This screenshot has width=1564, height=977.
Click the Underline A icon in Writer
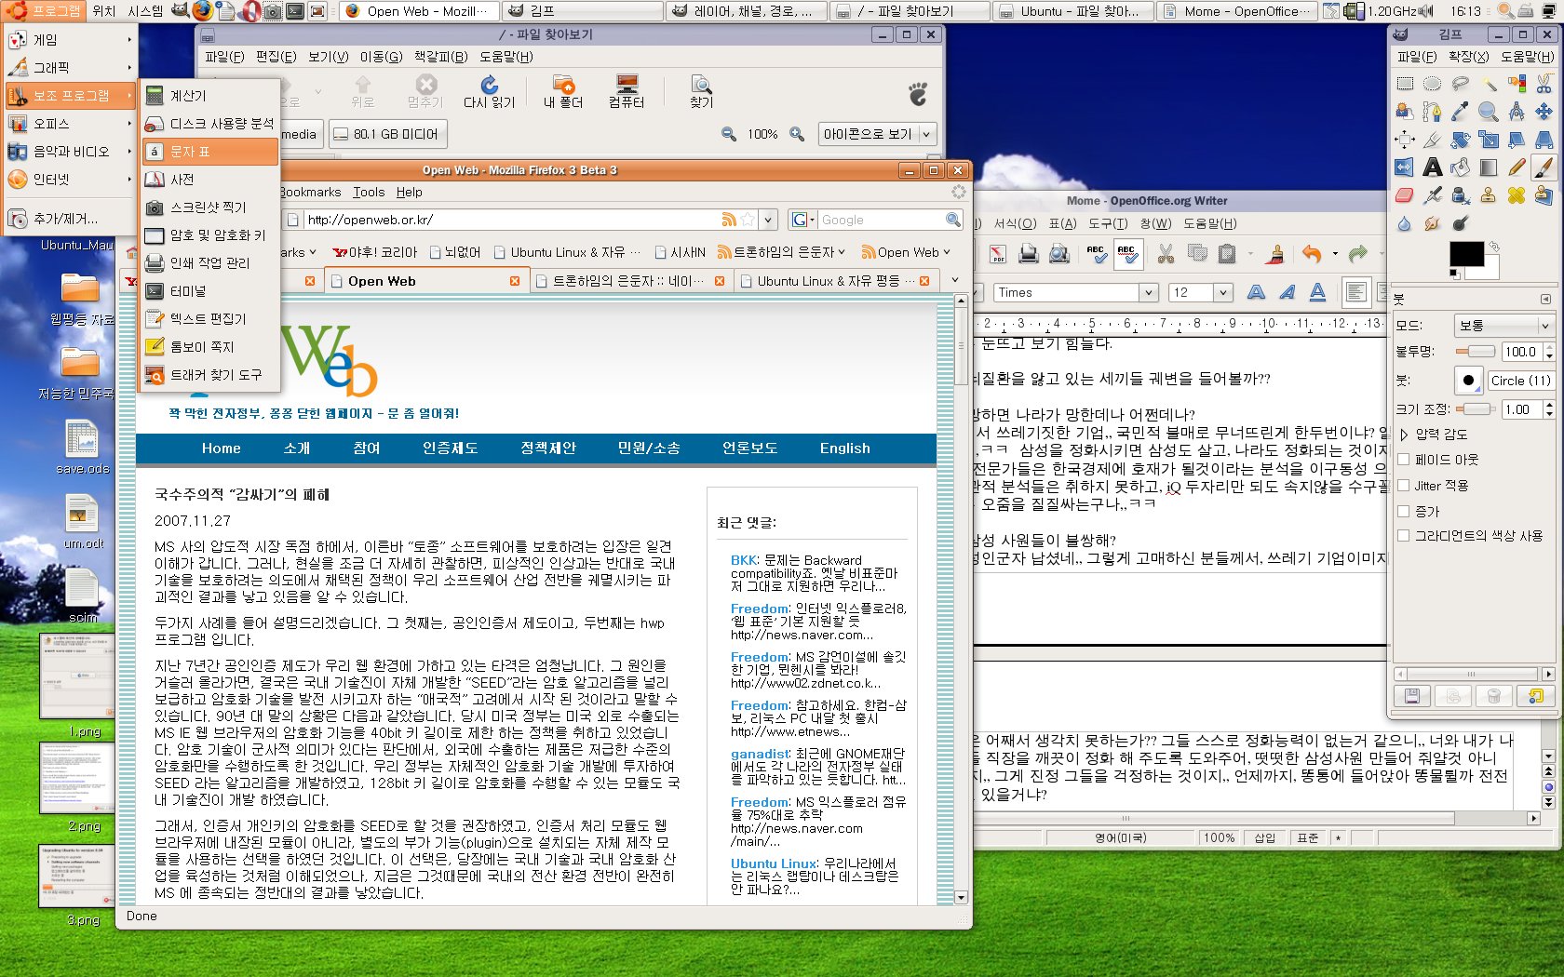coord(1317,292)
